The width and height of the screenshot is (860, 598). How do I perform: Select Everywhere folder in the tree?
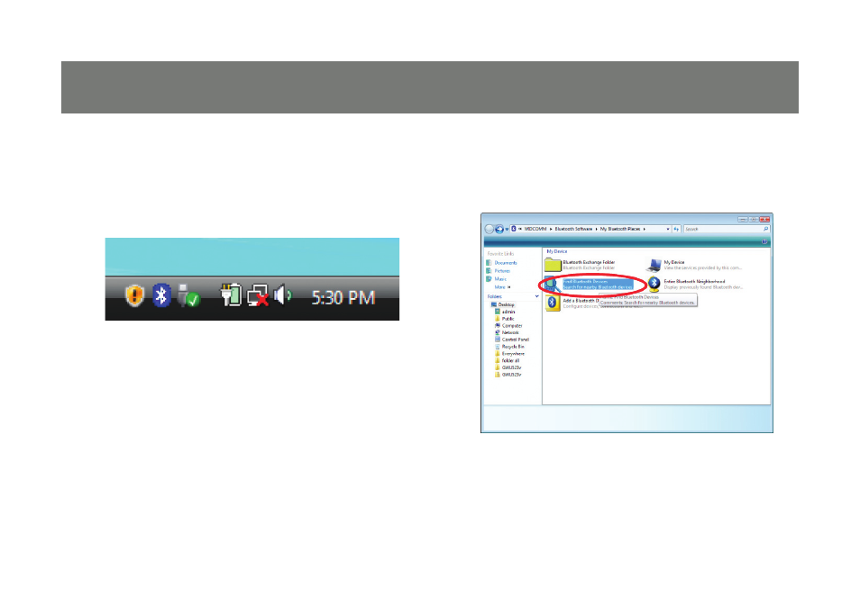509,354
